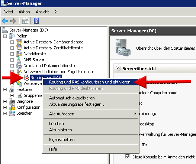The height and width of the screenshot is (164, 196).
Task: Click the Server-Manager title bar icon
Action: 4,3
